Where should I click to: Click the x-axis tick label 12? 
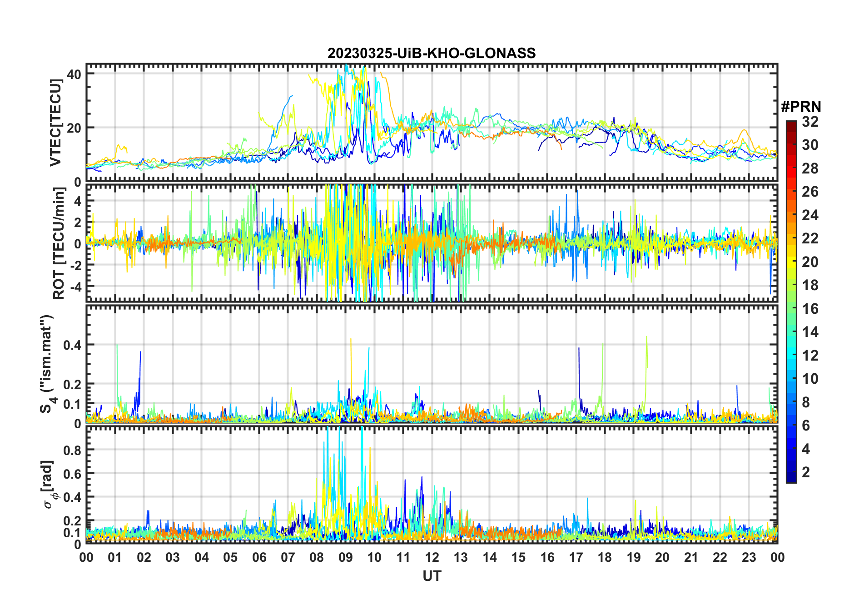click(432, 557)
